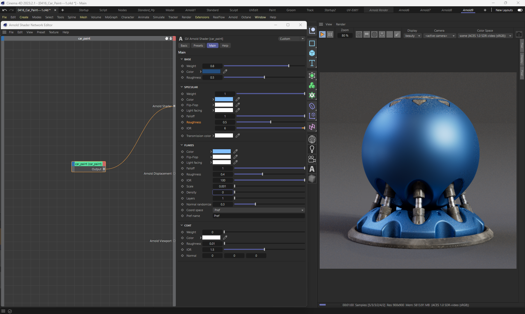Open the Arnold 'A' icon in sidebar
Viewport: 525px width, 314px height.
coord(312,169)
